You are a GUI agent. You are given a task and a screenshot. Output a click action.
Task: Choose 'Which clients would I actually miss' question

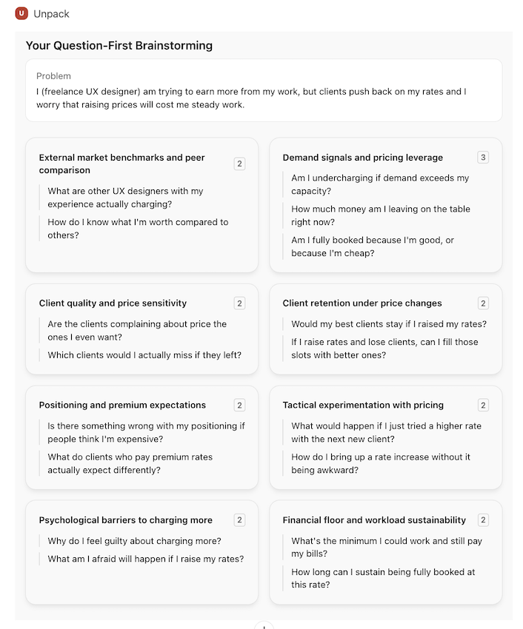[x=144, y=355]
